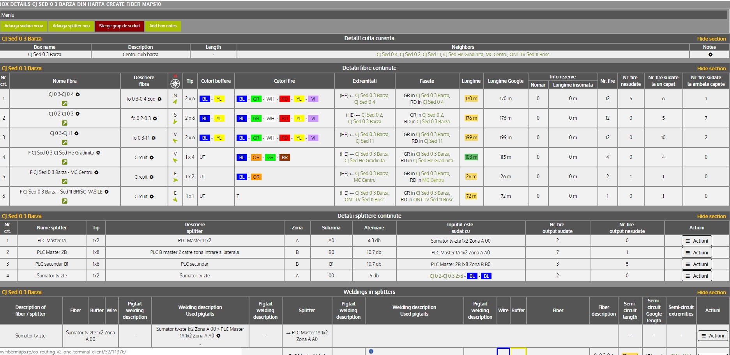730x355 pixels.
Task: Click the blue info icon below weldings
Action: pyautogui.click(x=371, y=351)
